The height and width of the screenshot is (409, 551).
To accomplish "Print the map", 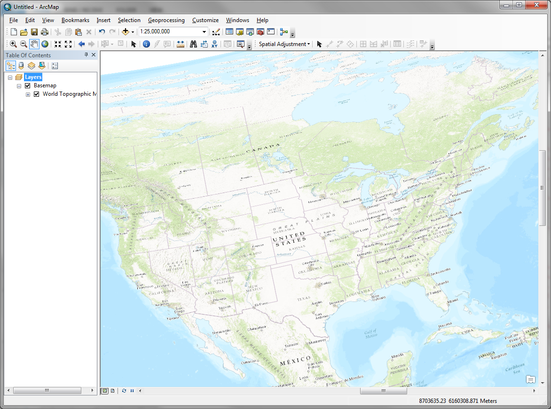I will coord(44,32).
